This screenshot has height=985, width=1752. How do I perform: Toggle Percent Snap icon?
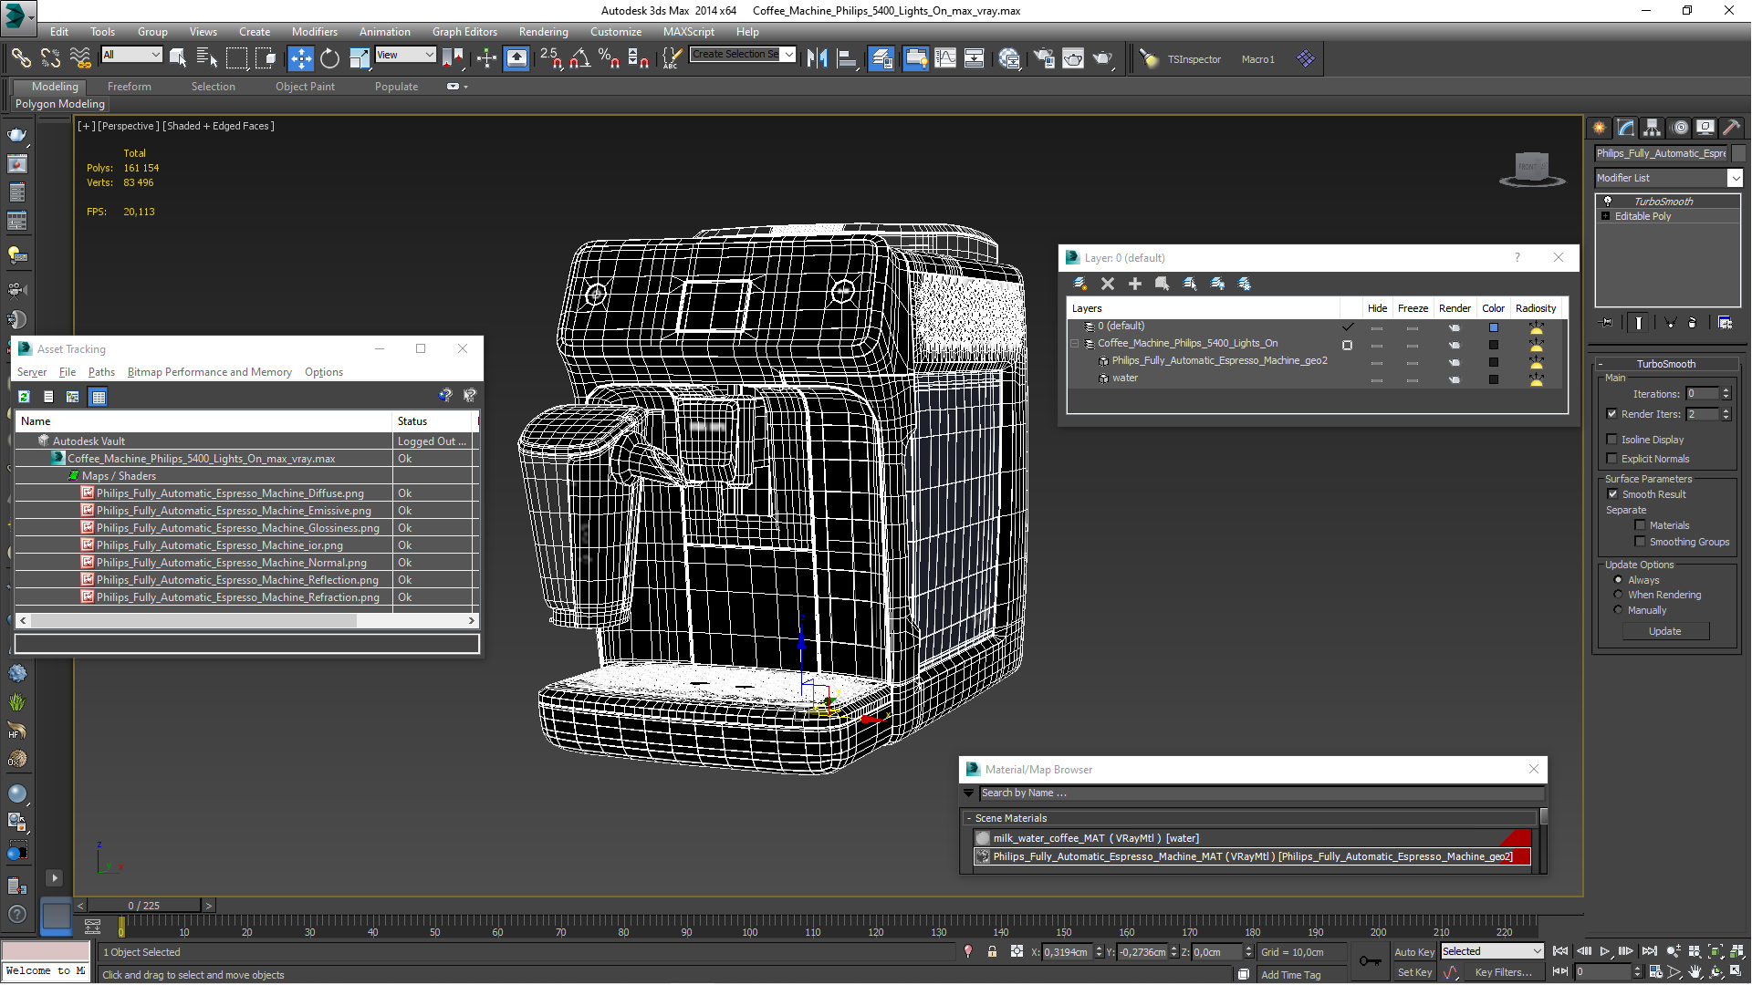pyautogui.click(x=609, y=58)
